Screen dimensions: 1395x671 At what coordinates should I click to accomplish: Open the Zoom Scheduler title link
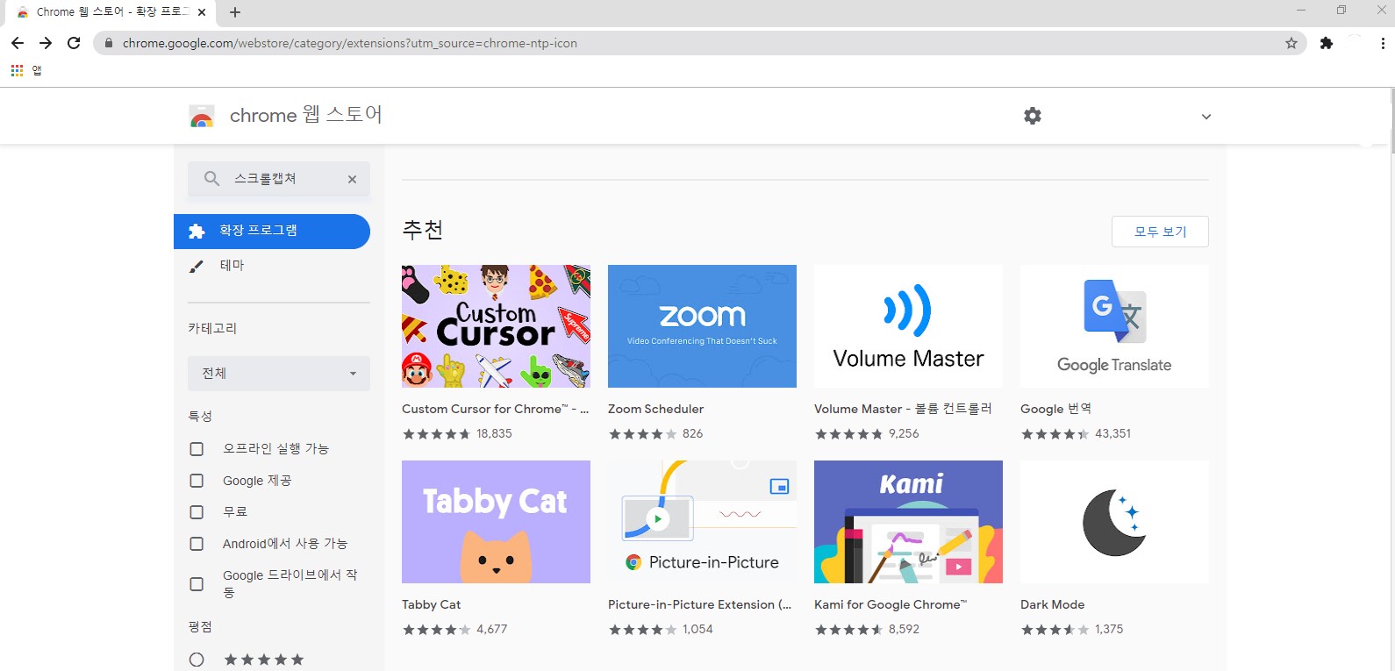click(655, 409)
